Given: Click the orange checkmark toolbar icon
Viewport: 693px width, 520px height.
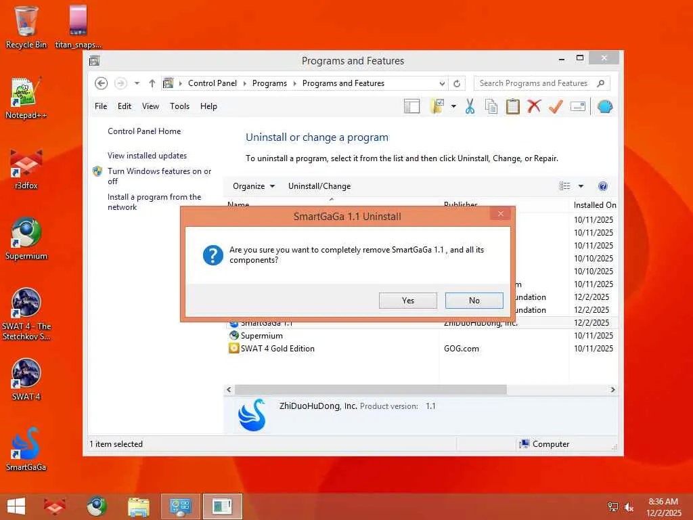Looking at the screenshot, I should point(556,106).
